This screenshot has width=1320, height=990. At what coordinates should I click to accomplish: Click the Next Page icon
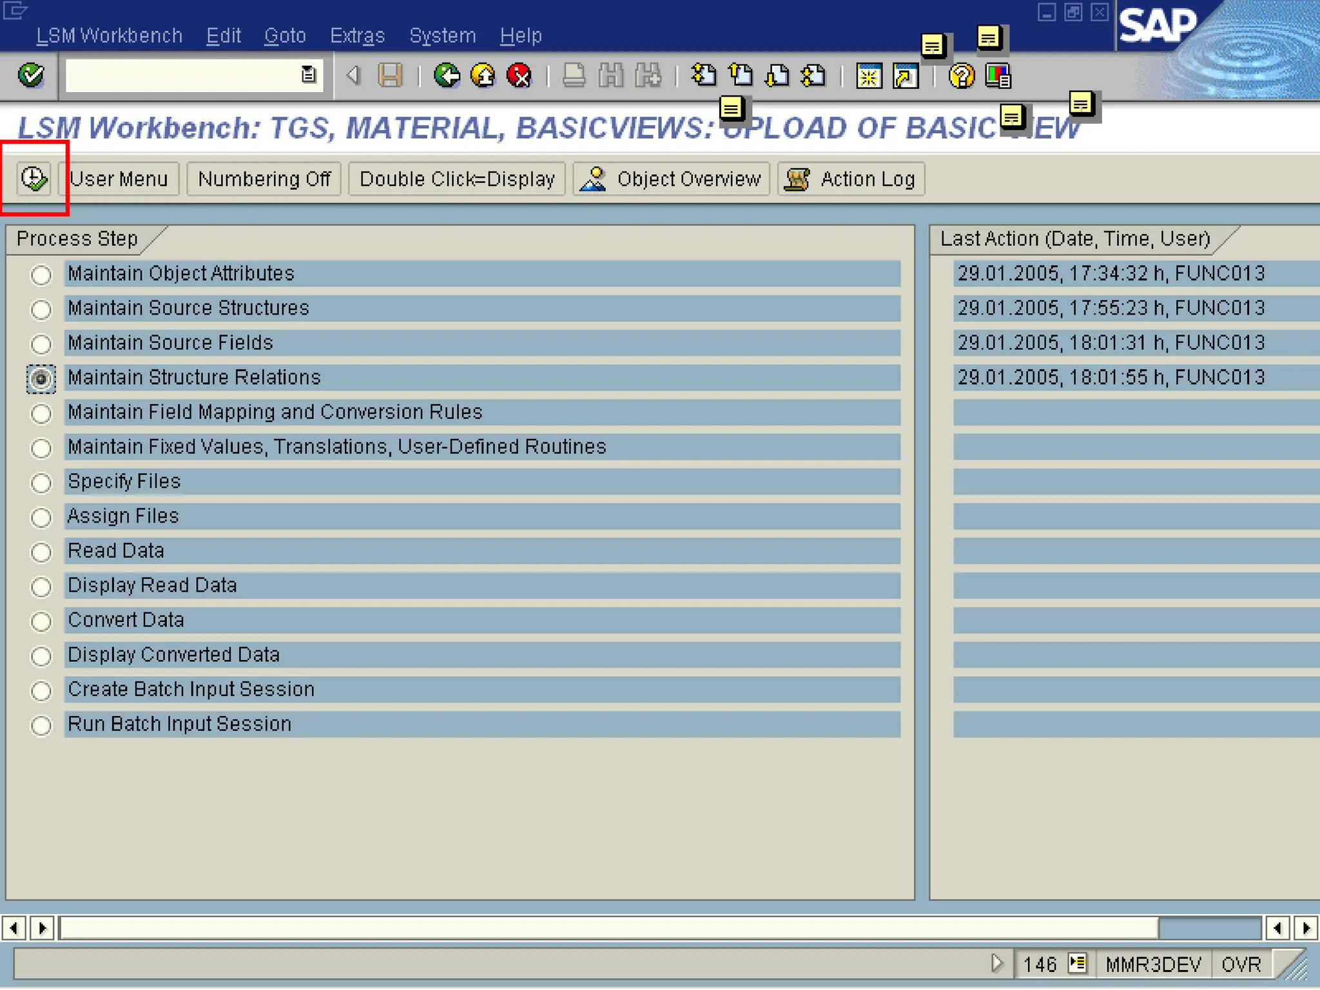tap(777, 75)
